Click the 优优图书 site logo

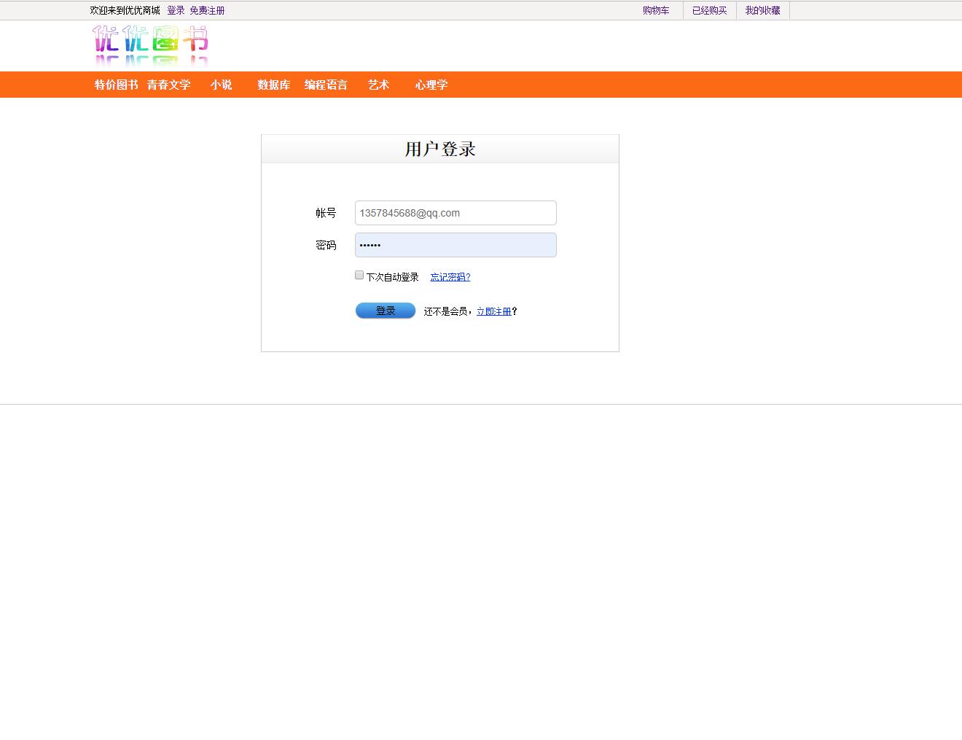point(151,45)
